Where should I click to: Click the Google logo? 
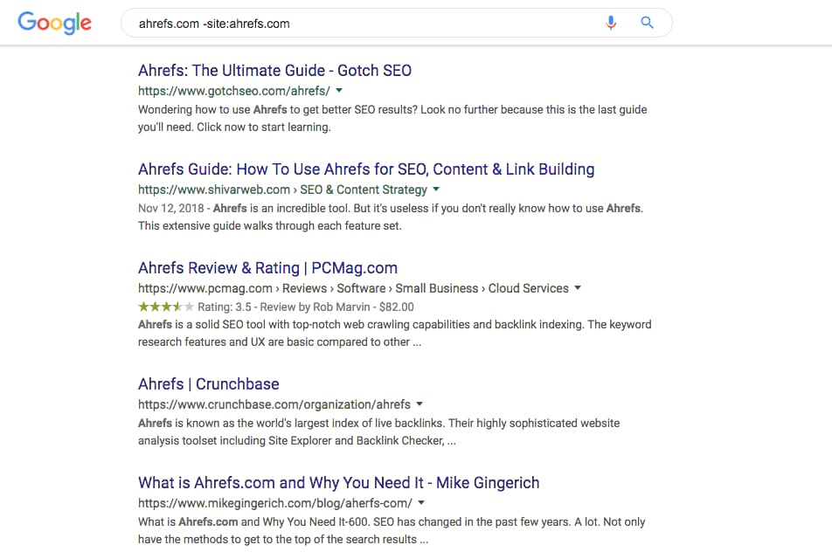pos(55,23)
